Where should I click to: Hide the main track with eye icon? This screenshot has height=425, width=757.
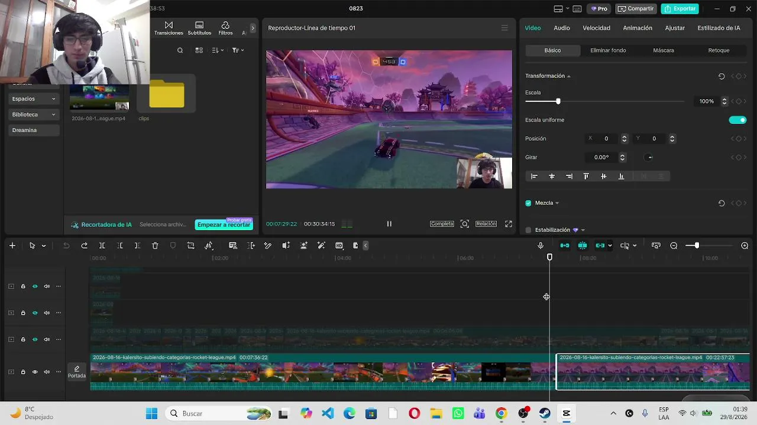tap(35, 372)
